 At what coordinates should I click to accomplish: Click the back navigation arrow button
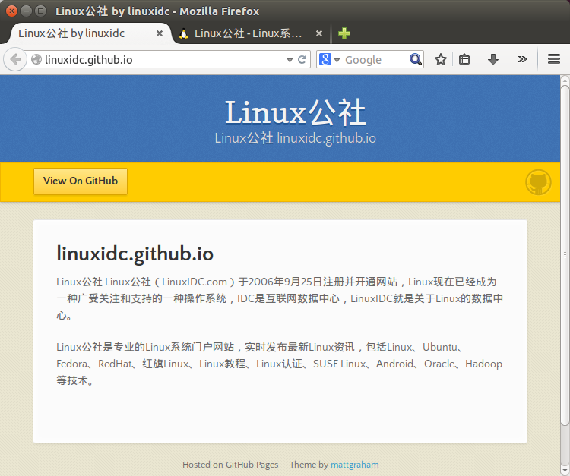15,59
